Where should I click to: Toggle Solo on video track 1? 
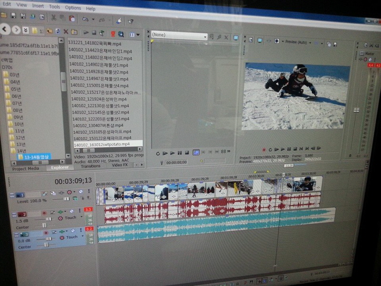point(89,192)
